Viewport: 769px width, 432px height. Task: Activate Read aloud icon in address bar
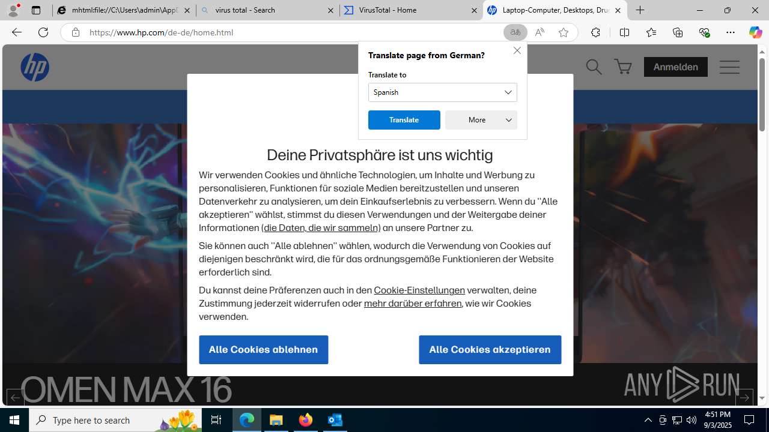coord(540,32)
